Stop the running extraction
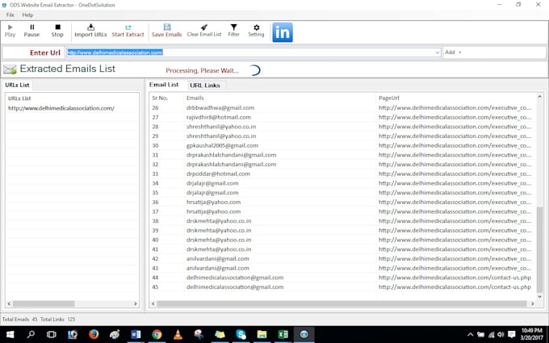Image resolution: width=549 pixels, height=343 pixels. (x=57, y=31)
